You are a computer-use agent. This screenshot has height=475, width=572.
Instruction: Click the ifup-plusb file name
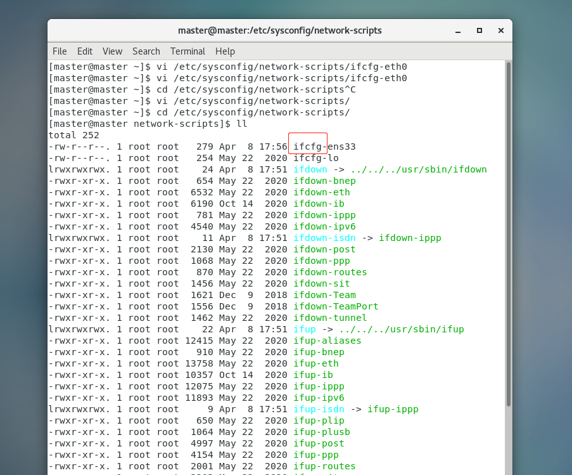tap(321, 433)
